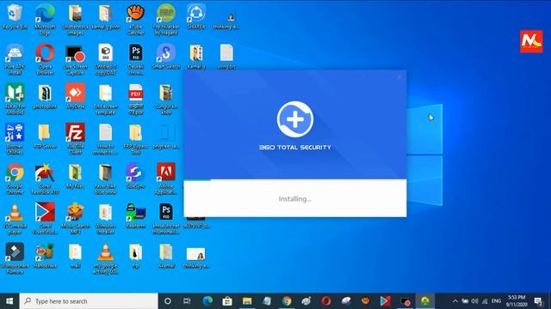The image size is (551, 309).
Task: Click the installer progress bar
Action: pos(295,180)
